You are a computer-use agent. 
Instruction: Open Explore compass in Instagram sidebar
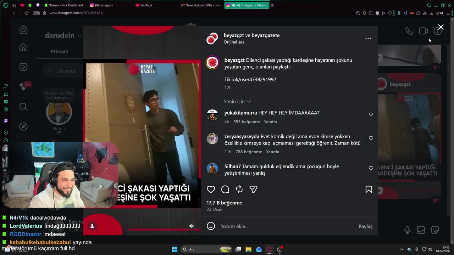point(23,126)
